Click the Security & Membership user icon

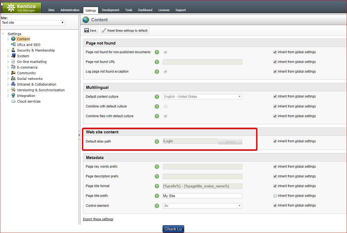coord(13,50)
